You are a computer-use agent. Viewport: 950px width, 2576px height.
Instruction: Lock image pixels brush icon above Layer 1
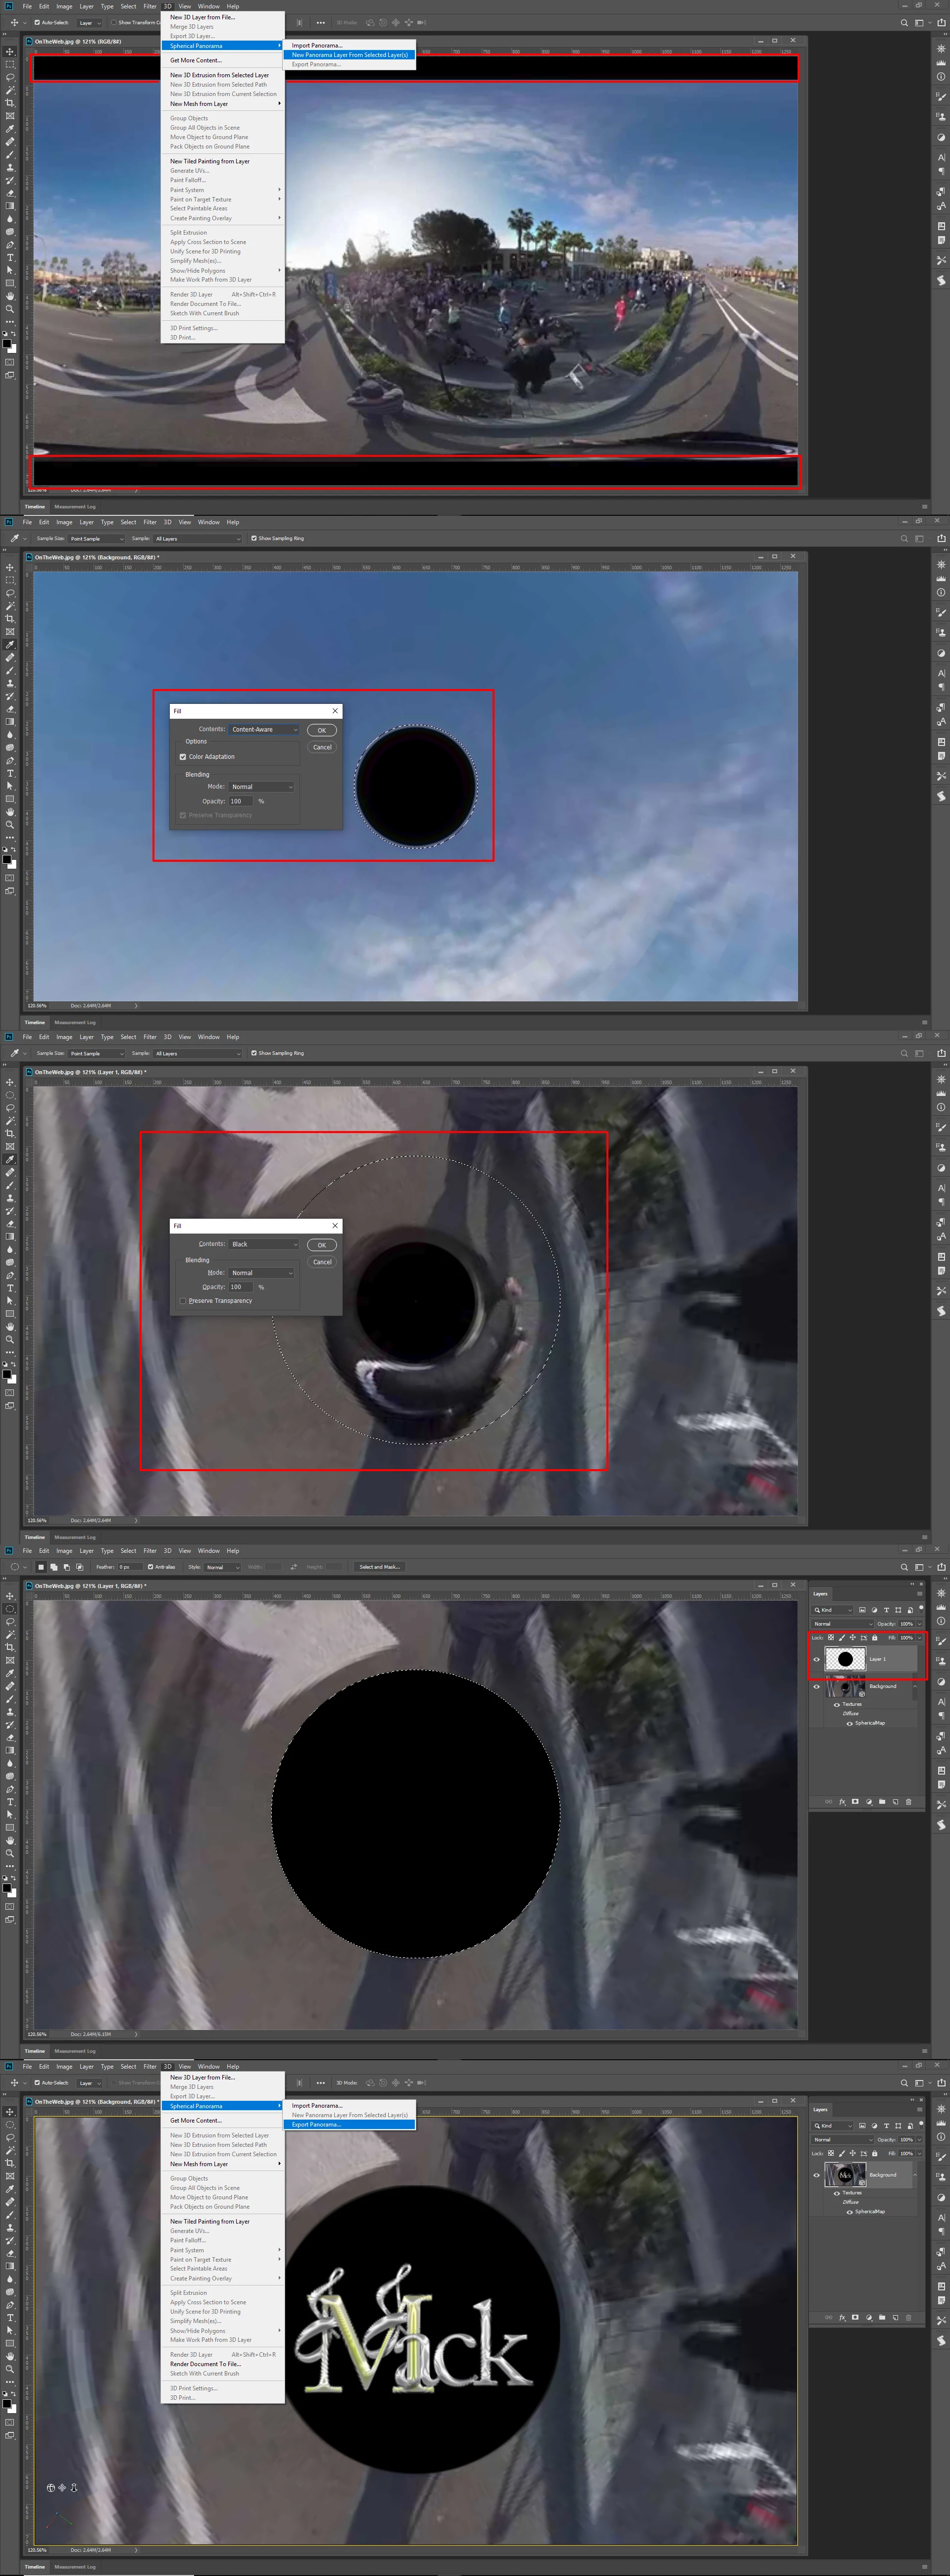[842, 1638]
